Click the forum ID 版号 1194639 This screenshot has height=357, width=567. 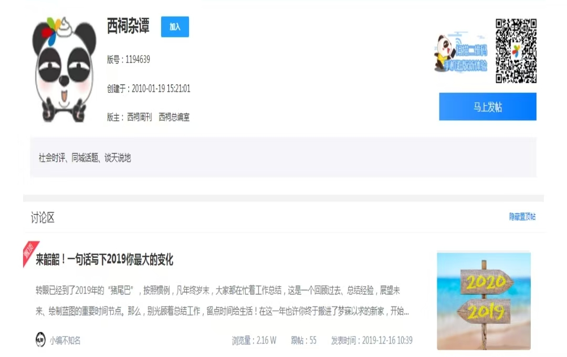(x=129, y=59)
